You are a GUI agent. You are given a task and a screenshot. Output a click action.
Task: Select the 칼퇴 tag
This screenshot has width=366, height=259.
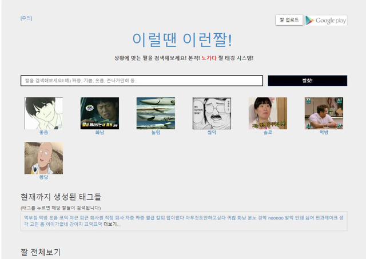click(x=160, y=218)
